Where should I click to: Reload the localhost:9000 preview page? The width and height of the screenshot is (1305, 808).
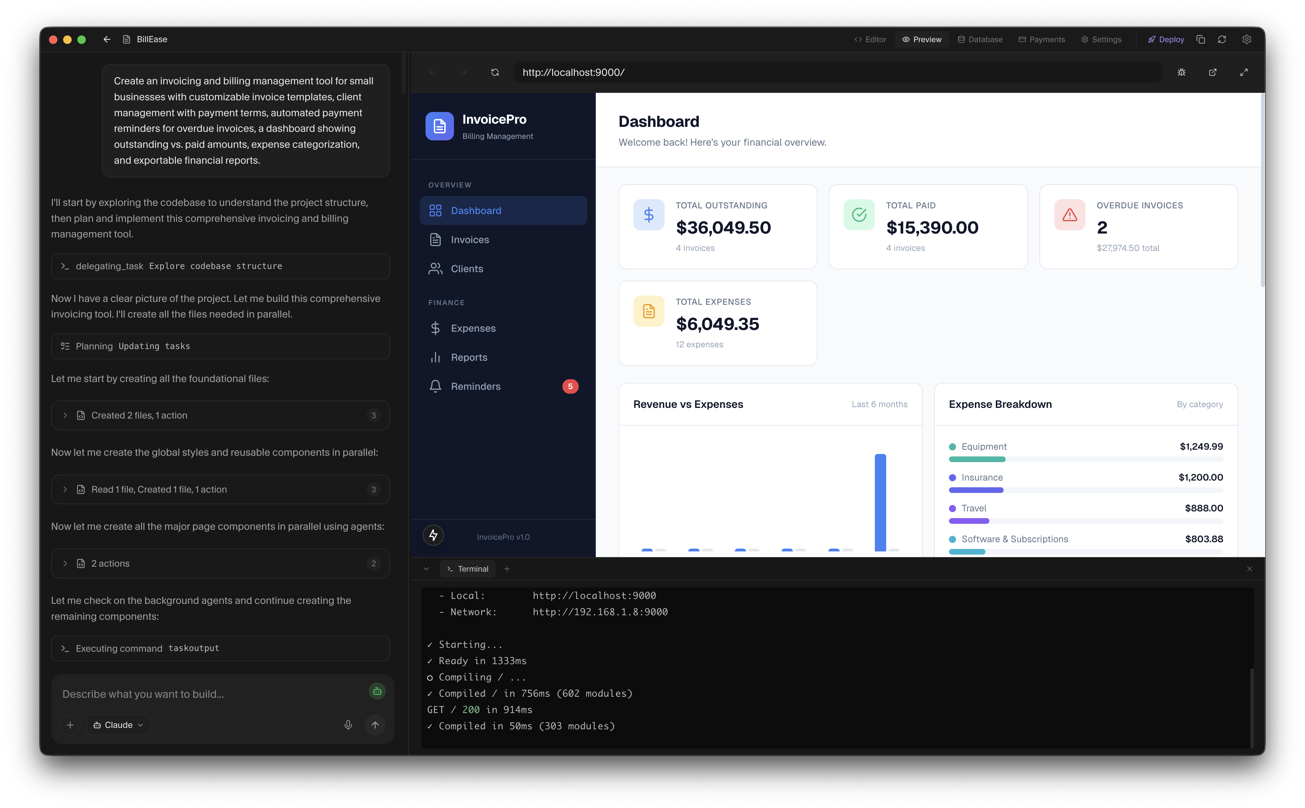click(495, 72)
